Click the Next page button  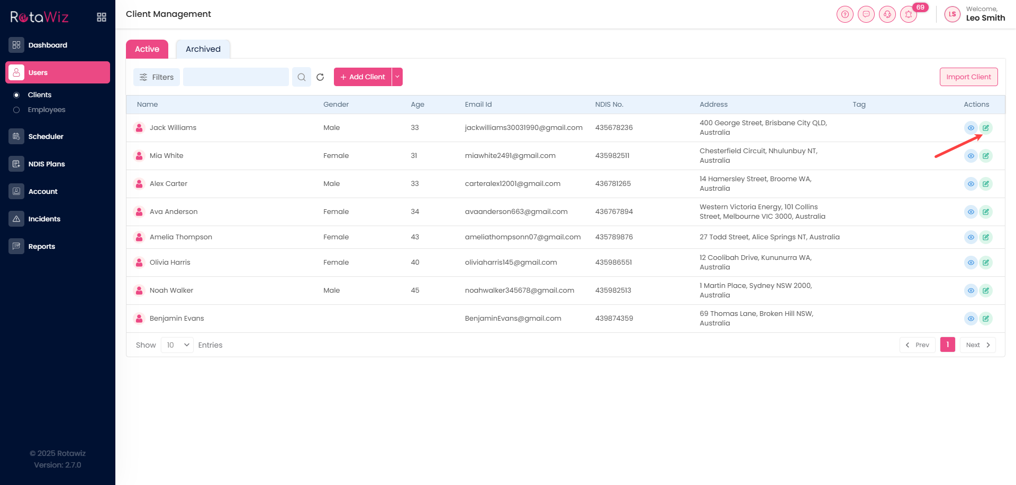(977, 345)
